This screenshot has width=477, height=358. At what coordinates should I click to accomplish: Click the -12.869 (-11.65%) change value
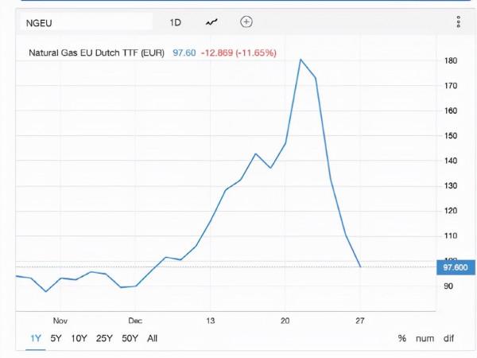238,53
